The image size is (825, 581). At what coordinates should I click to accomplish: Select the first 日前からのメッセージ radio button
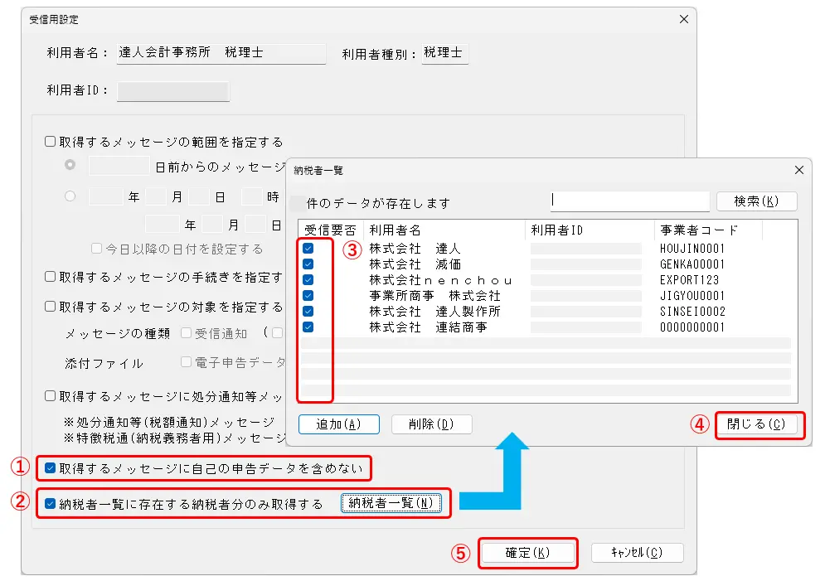click(x=70, y=166)
